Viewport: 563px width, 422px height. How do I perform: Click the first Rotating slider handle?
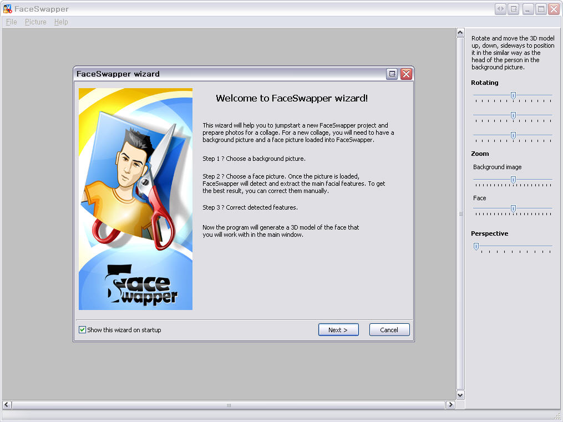[x=513, y=95]
